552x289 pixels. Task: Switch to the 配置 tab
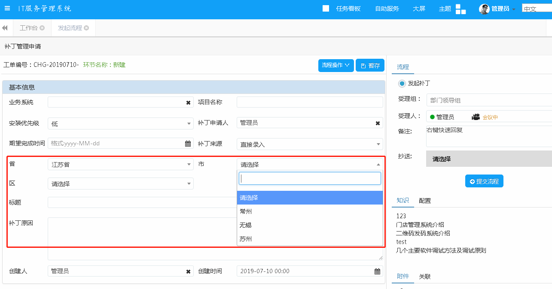[x=425, y=201]
